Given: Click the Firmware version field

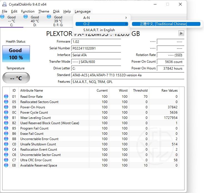Looking at the screenshot, I should tap(96, 41).
